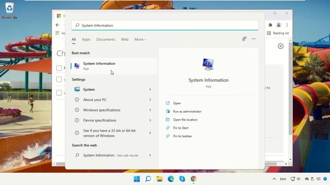Viewport: 330px width, 185px height.
Task: Open the Windows Start button
Action: coord(137,179)
